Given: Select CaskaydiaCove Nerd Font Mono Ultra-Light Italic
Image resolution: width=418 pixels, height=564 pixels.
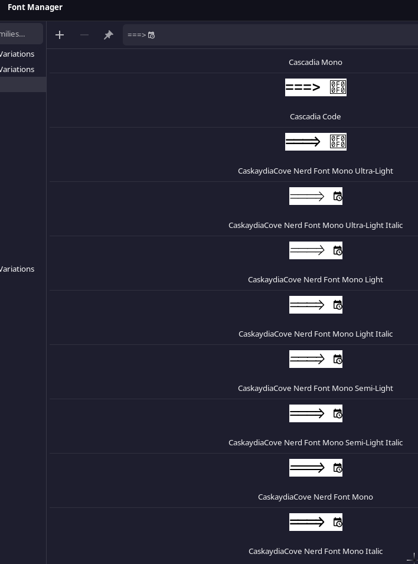Looking at the screenshot, I should coord(315,225).
